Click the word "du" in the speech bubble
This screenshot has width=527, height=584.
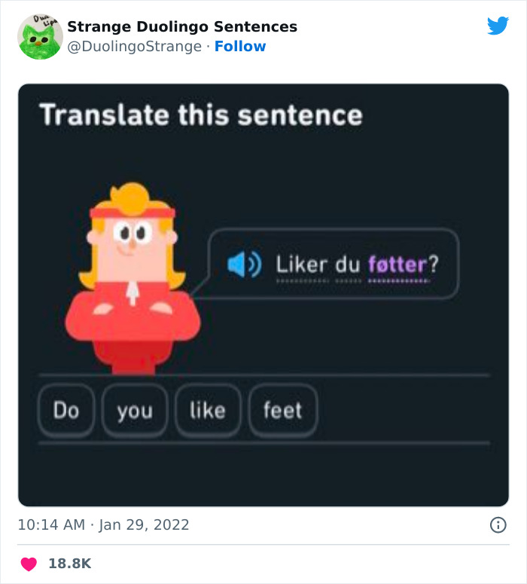click(x=348, y=265)
